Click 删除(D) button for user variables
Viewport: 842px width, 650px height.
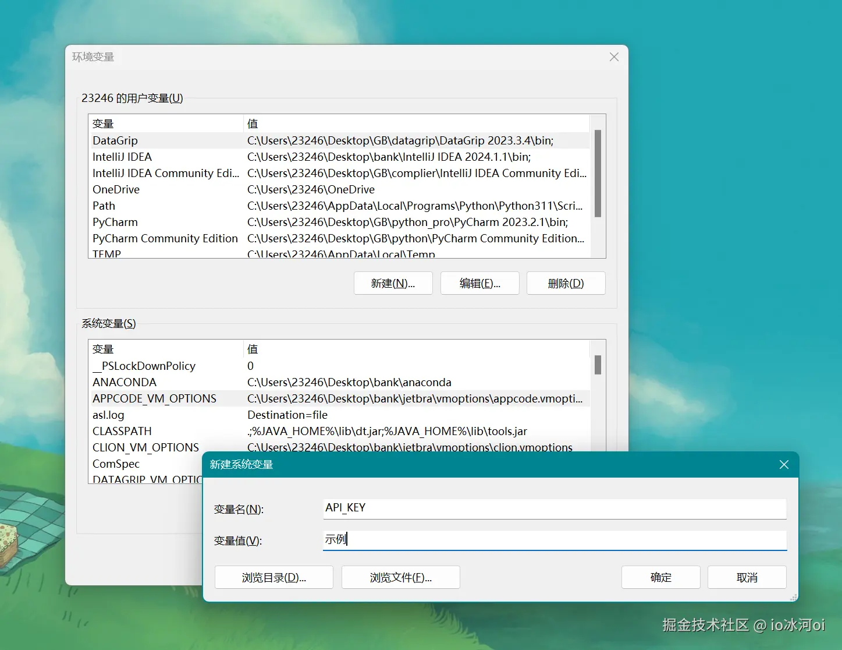pyautogui.click(x=566, y=283)
